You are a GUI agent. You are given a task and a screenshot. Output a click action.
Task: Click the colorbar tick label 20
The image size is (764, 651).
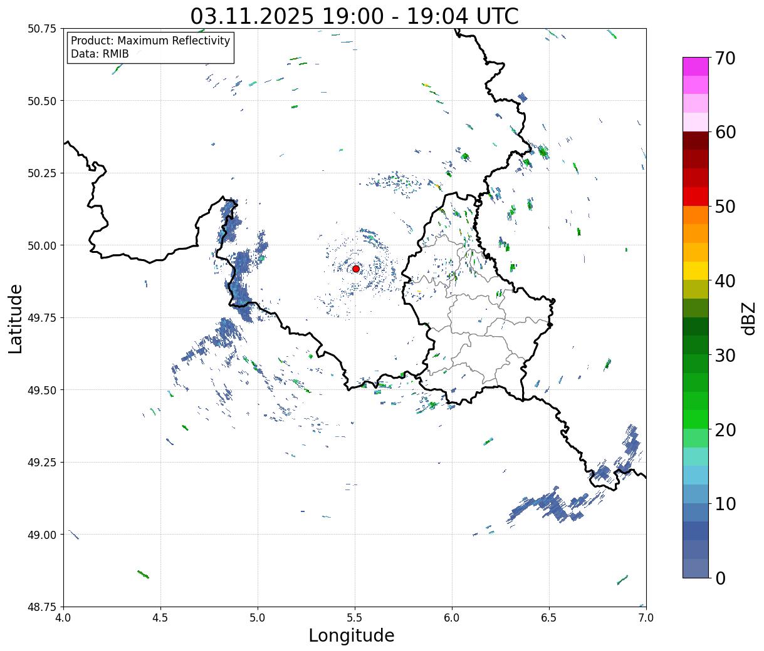[725, 429]
